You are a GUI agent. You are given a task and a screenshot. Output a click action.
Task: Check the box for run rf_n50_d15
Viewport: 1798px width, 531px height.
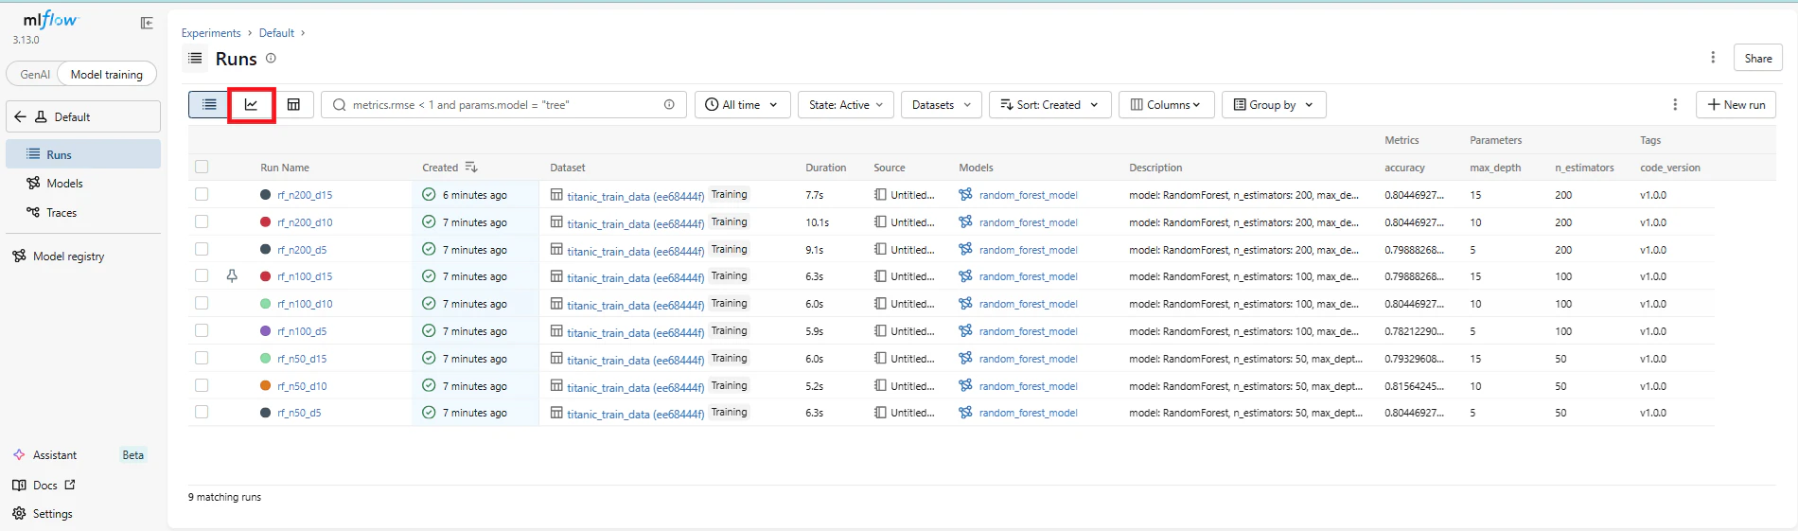click(x=202, y=358)
